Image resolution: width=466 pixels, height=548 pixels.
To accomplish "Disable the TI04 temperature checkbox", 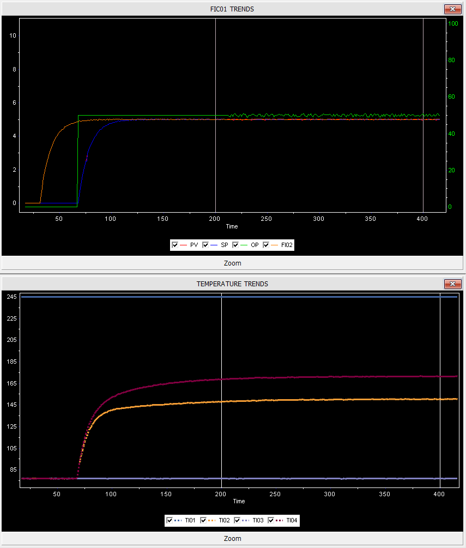I will pyautogui.click(x=271, y=521).
